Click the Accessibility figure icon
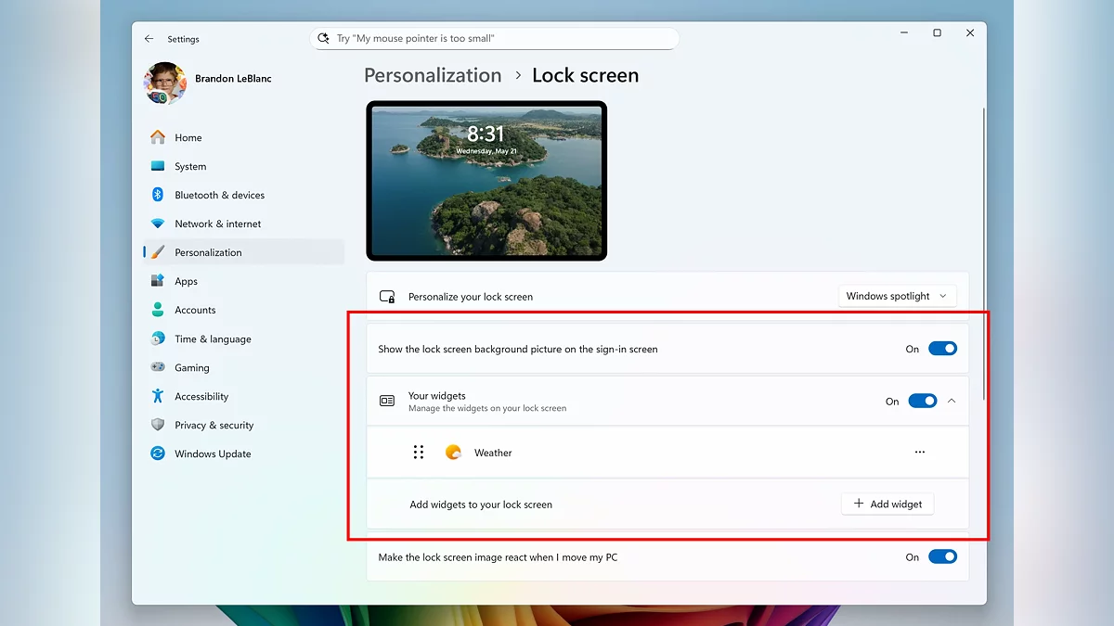This screenshot has height=626, width=1114. (x=158, y=396)
